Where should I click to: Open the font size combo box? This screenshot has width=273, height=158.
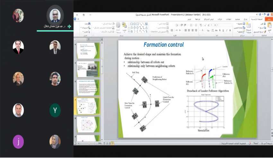coord(215,25)
